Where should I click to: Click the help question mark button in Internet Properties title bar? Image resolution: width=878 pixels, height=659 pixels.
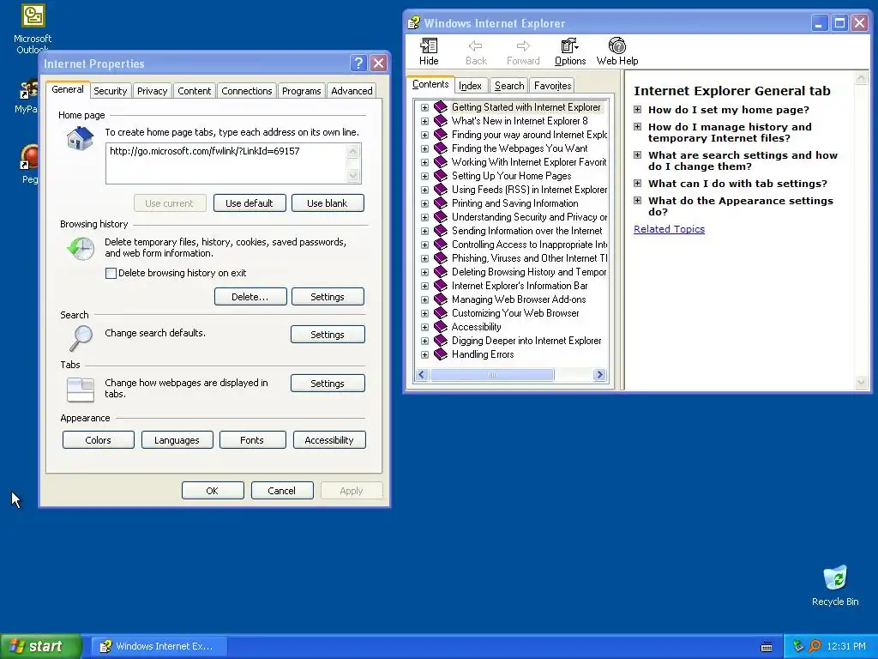(359, 63)
